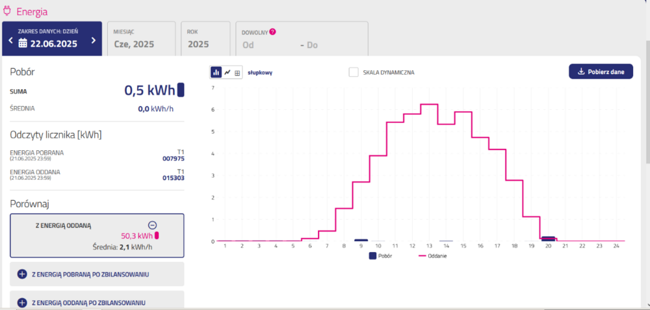Screen dimensions: 650x310
Task: Switch to table view icon
Action: click(237, 73)
